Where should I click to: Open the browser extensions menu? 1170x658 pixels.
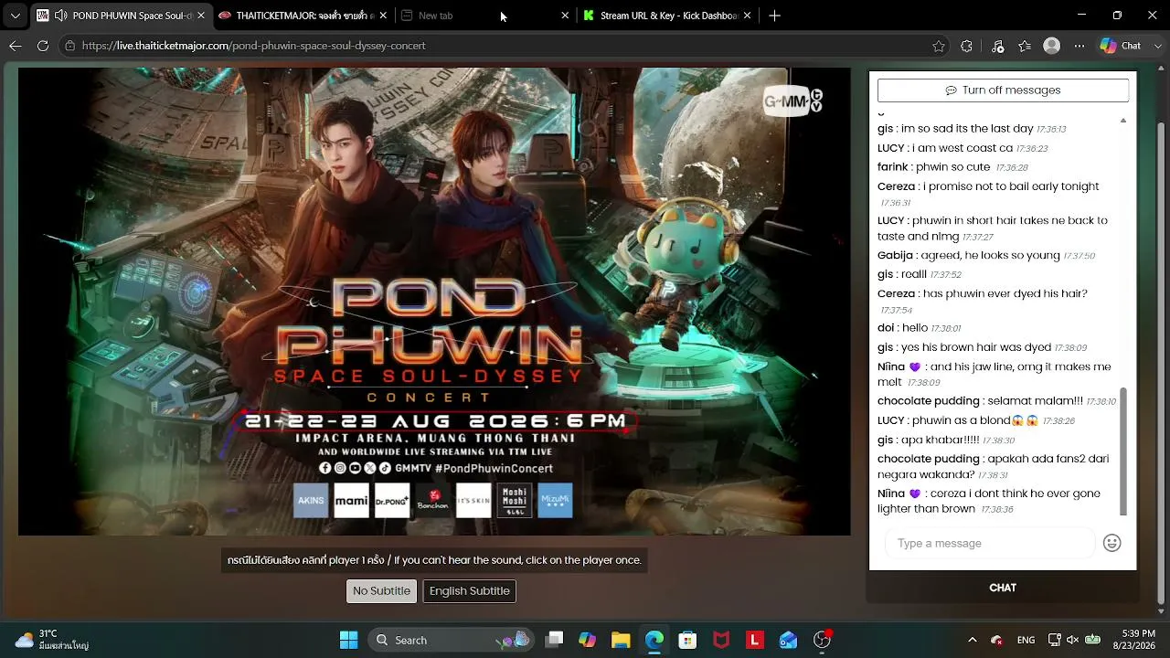point(967,46)
